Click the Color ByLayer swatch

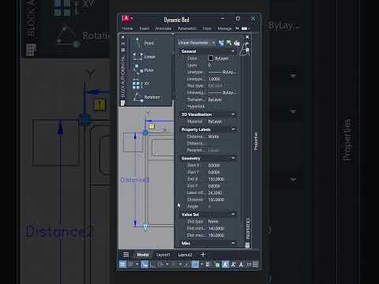pos(211,58)
